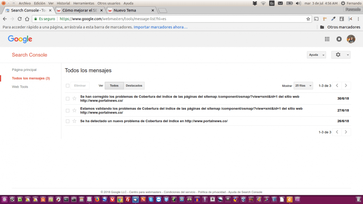This screenshot has width=363, height=204.
Task: Open the Herramientas menu
Action: tap(83, 3)
